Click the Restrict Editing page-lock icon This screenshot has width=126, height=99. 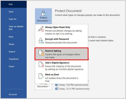pos(41,53)
